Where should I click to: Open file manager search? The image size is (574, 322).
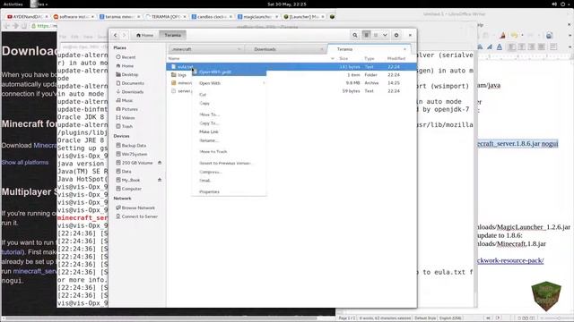(355, 35)
